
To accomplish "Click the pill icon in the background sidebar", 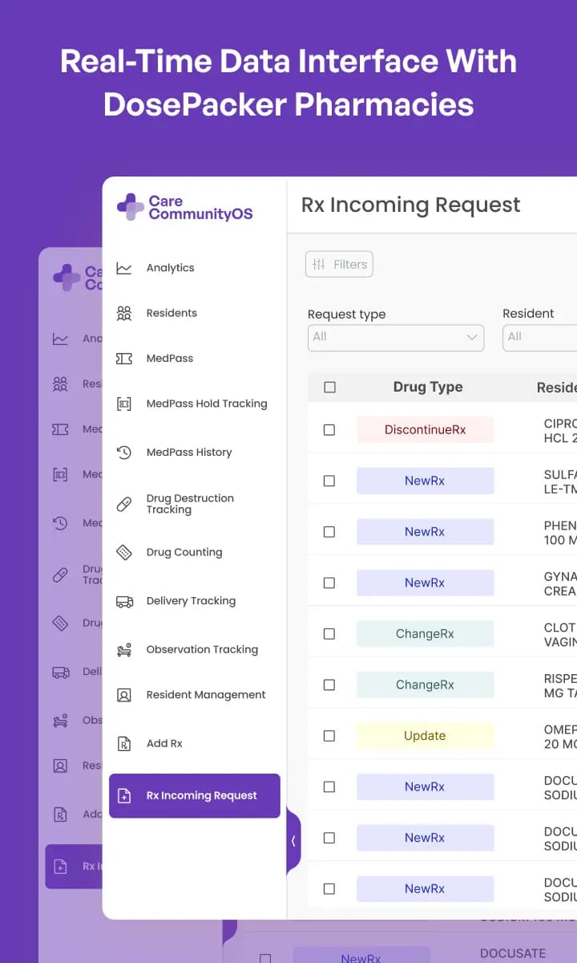I will coord(60,575).
